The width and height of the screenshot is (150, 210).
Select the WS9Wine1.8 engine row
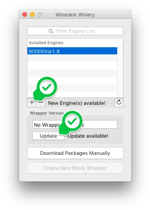(72, 51)
